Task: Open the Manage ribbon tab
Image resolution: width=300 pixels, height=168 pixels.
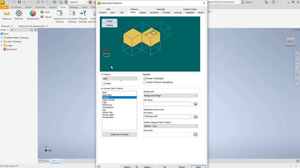Action: pyautogui.click(x=74, y=7)
